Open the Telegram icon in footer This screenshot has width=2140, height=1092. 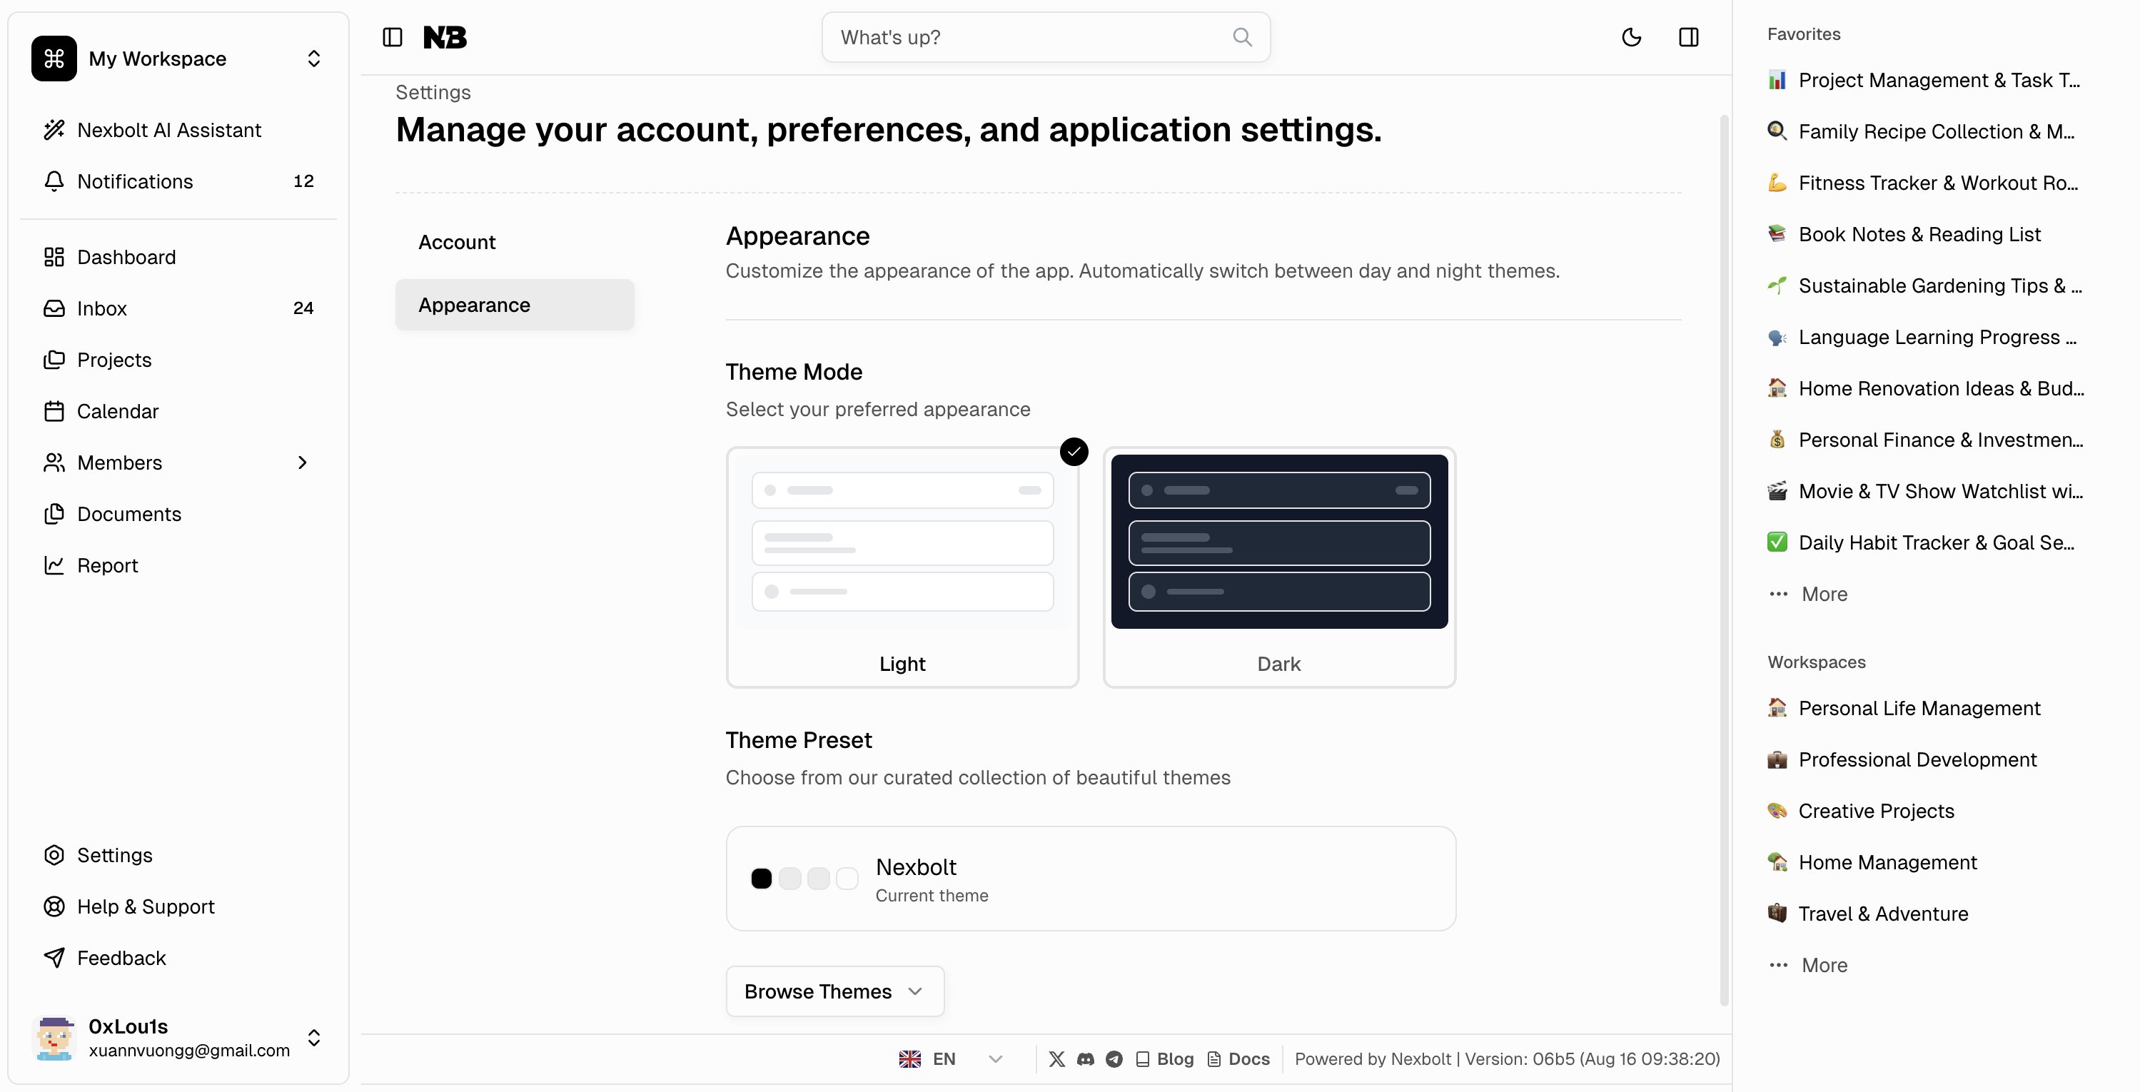pos(1114,1058)
